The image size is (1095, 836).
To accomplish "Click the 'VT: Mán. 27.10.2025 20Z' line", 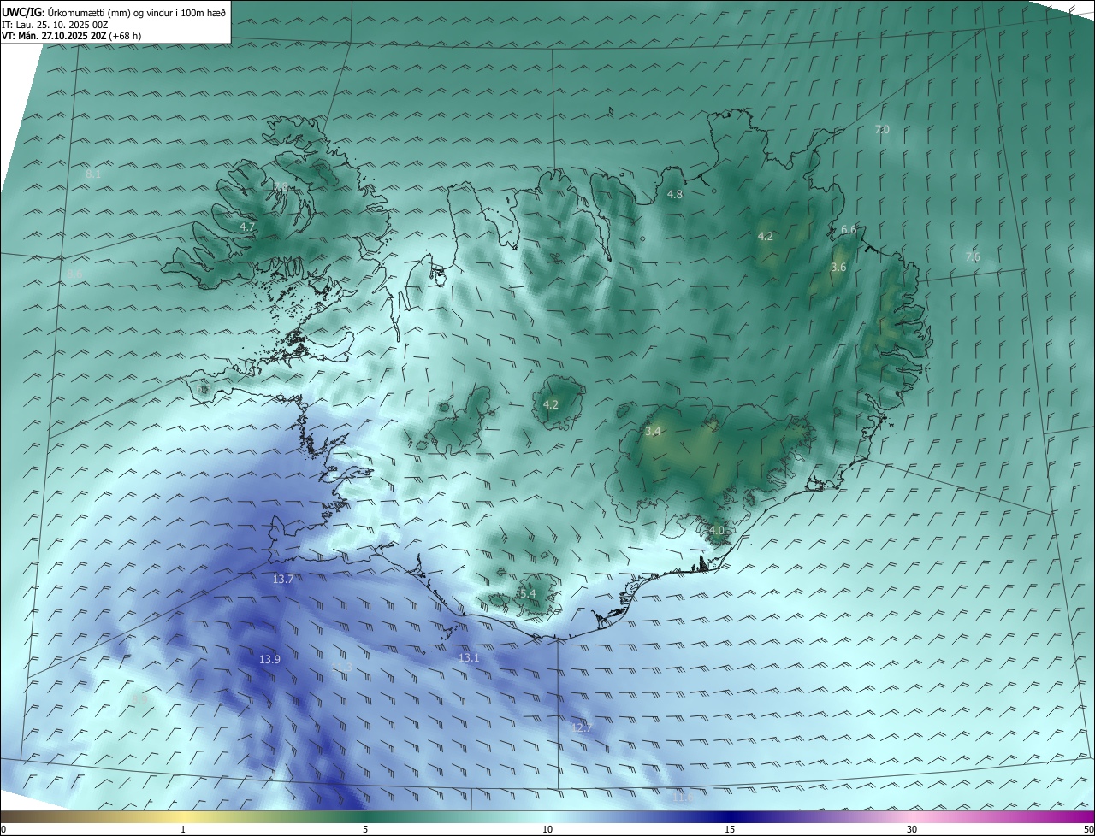I will [x=72, y=36].
